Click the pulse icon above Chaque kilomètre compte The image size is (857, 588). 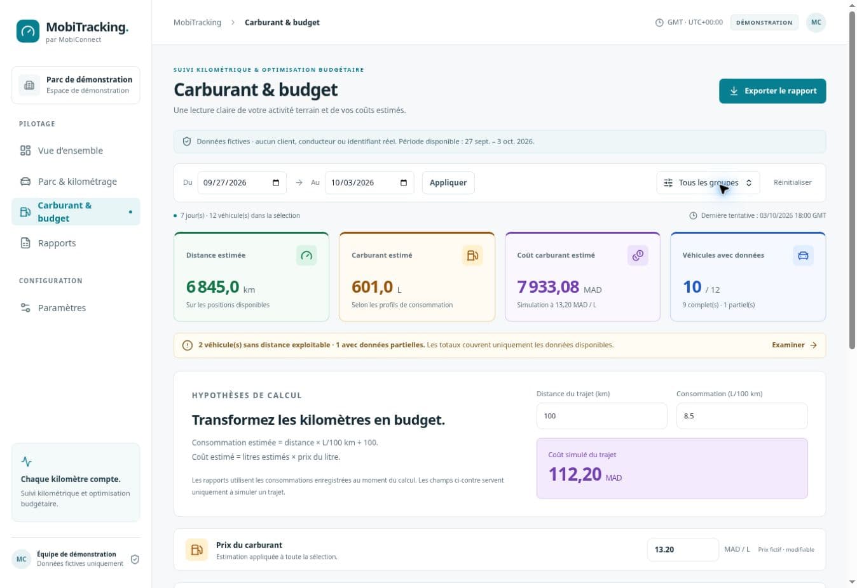(x=26, y=462)
